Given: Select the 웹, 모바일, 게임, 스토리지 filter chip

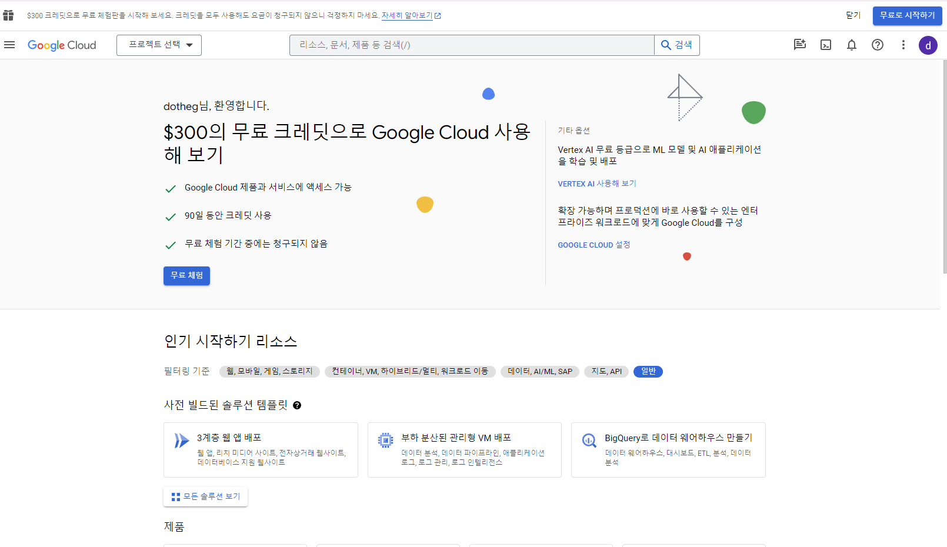Looking at the screenshot, I should tap(269, 372).
